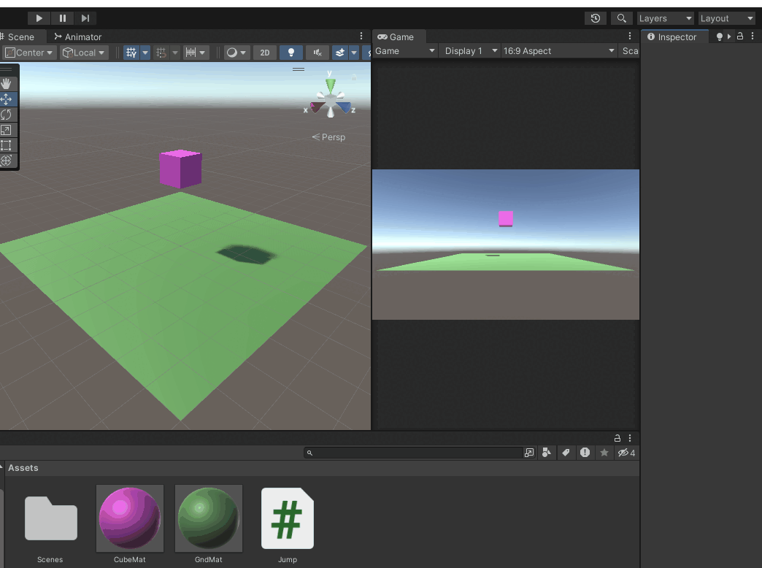Image resolution: width=762 pixels, height=568 pixels.
Task: Open the Layers dropdown
Action: click(x=665, y=18)
